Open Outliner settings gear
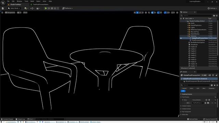219x123 pixels. pyautogui.click(x=217, y=16)
